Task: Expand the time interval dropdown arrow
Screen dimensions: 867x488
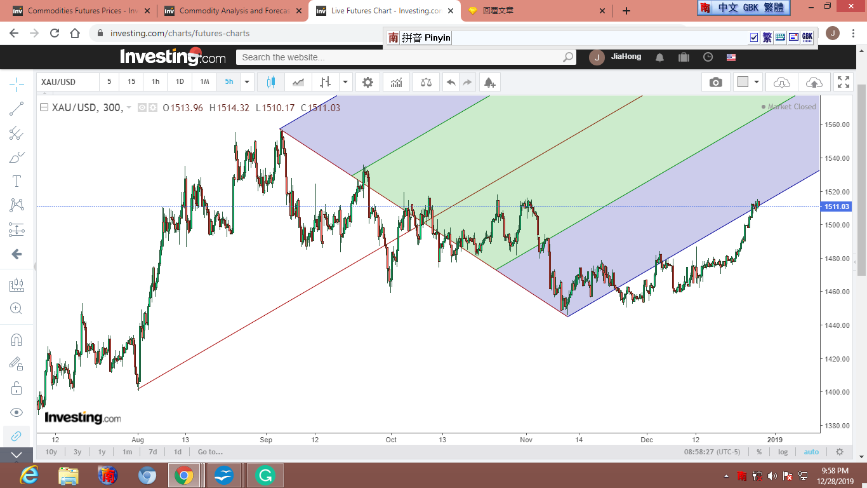Action: (248, 82)
